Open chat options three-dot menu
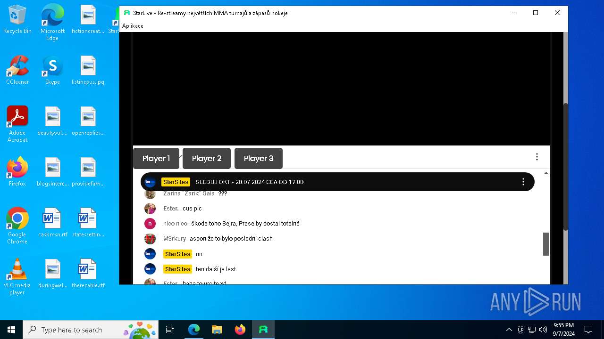The width and height of the screenshot is (604, 339). pyautogui.click(x=537, y=157)
